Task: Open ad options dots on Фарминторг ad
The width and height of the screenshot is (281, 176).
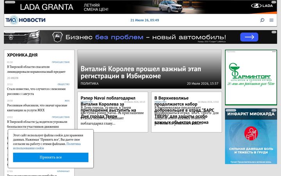Action: [x=274, y=52]
